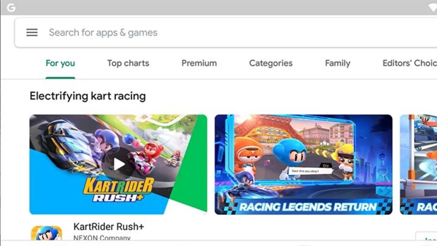View the partially visible third racing screenshot
437x246 pixels.
(x=418, y=165)
